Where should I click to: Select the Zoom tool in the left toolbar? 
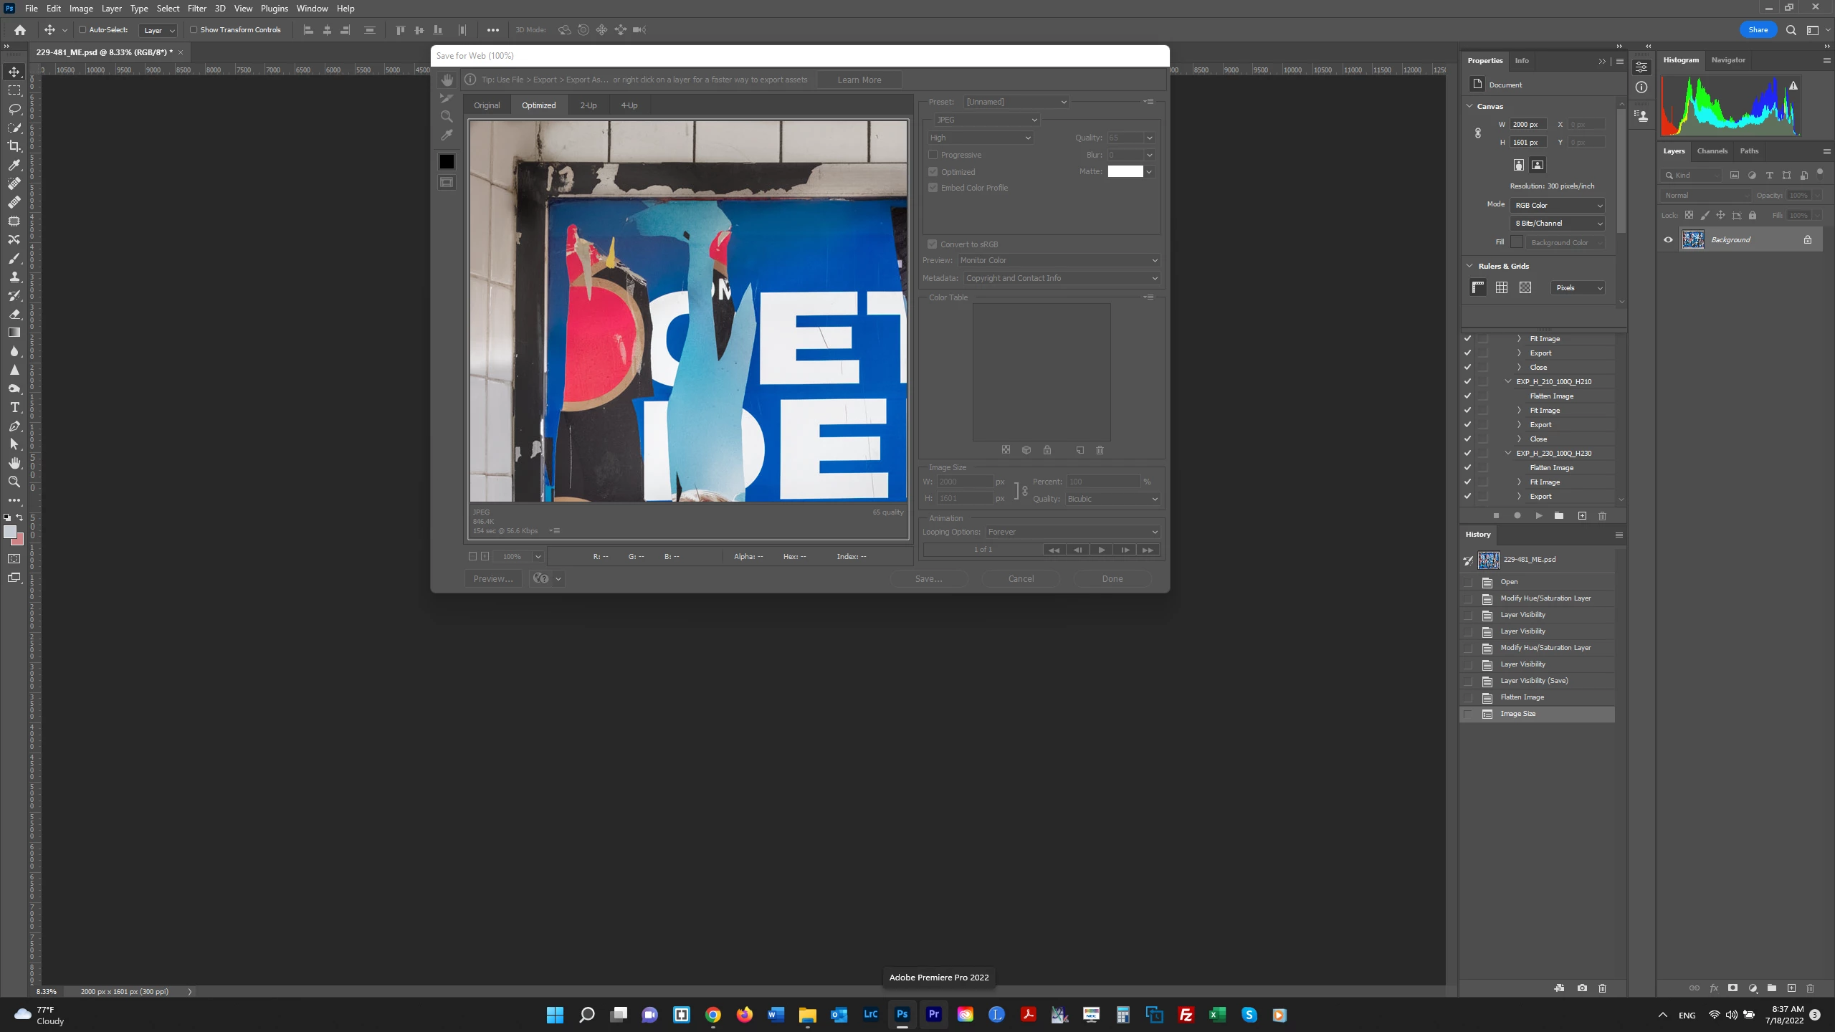click(14, 482)
